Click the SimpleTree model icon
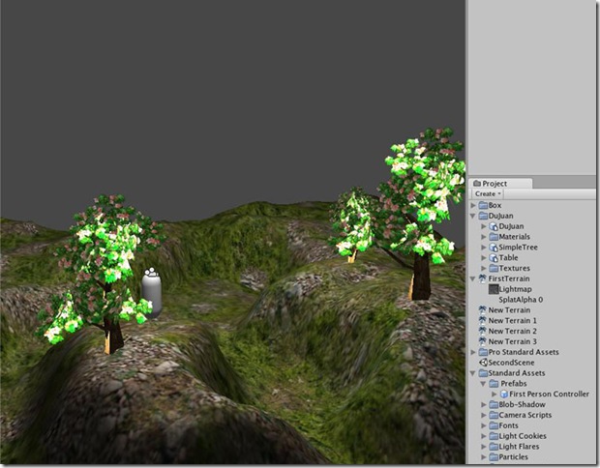600x468 pixels. 494,248
